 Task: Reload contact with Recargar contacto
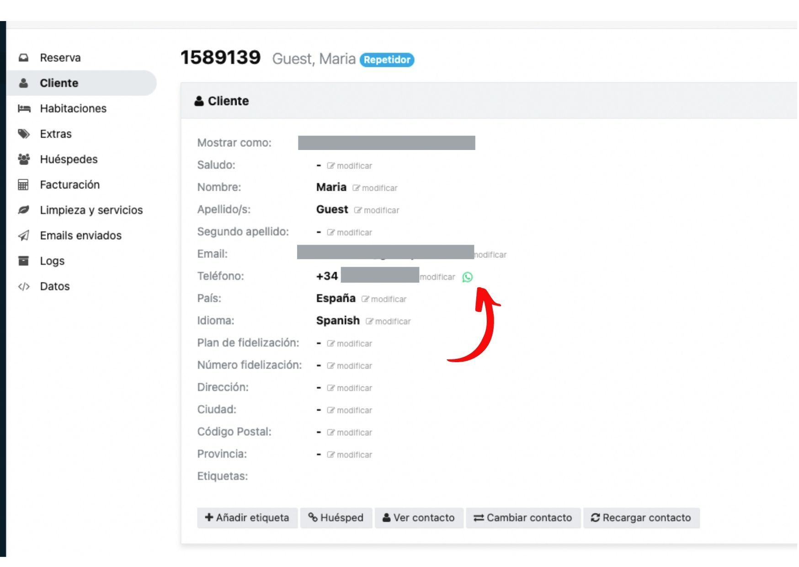pyautogui.click(x=641, y=518)
